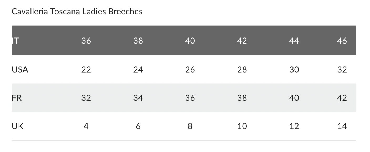Click UK size 6 cell
This screenshot has height=152, width=370.
pyautogui.click(x=138, y=127)
